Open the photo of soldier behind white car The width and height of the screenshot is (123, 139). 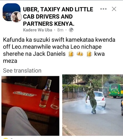[x=92, y=105]
